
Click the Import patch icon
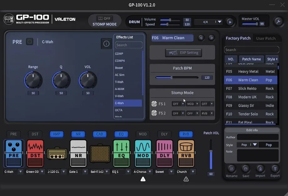tap(260, 169)
